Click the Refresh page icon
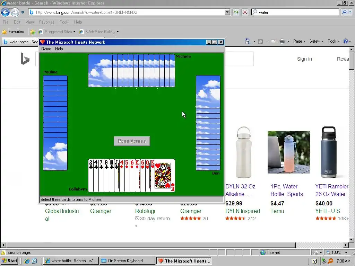The width and height of the screenshot is (355, 266). coord(236,12)
